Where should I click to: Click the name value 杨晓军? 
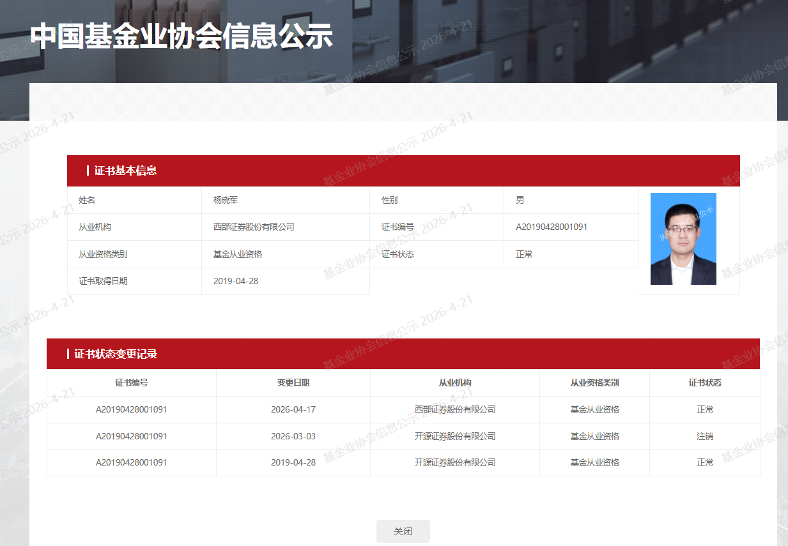(226, 200)
